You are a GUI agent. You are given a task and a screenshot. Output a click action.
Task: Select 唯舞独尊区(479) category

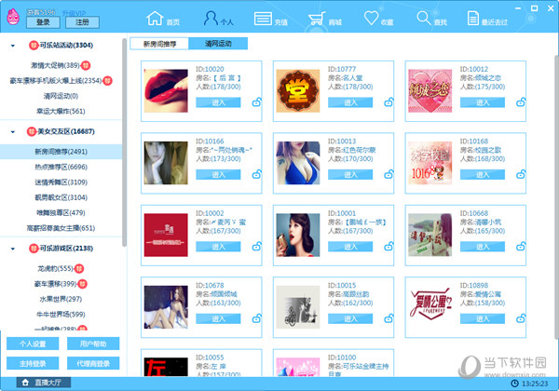[x=61, y=212]
